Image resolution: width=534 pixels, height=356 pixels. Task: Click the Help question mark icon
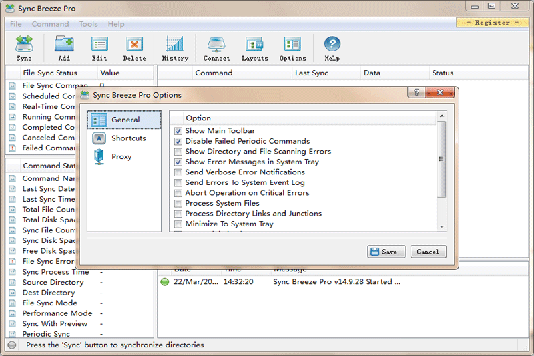coord(332,44)
